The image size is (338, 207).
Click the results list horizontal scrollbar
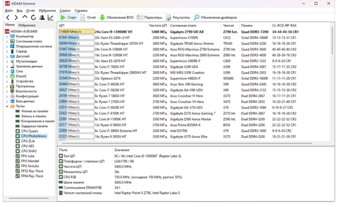[x=187, y=143]
